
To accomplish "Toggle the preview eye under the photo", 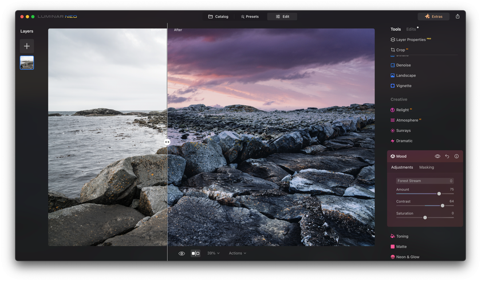I will (x=182, y=254).
